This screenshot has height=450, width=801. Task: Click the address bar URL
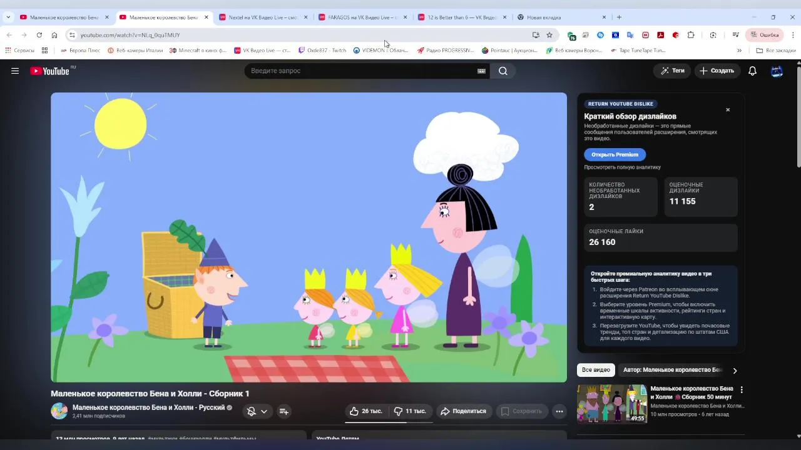(x=130, y=35)
